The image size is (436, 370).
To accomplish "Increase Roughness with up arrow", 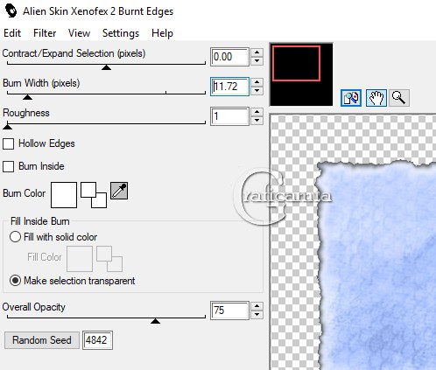I will pyautogui.click(x=257, y=112).
